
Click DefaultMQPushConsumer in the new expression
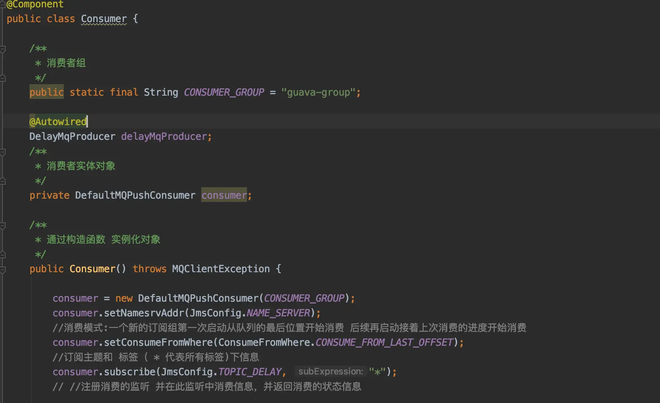198,298
